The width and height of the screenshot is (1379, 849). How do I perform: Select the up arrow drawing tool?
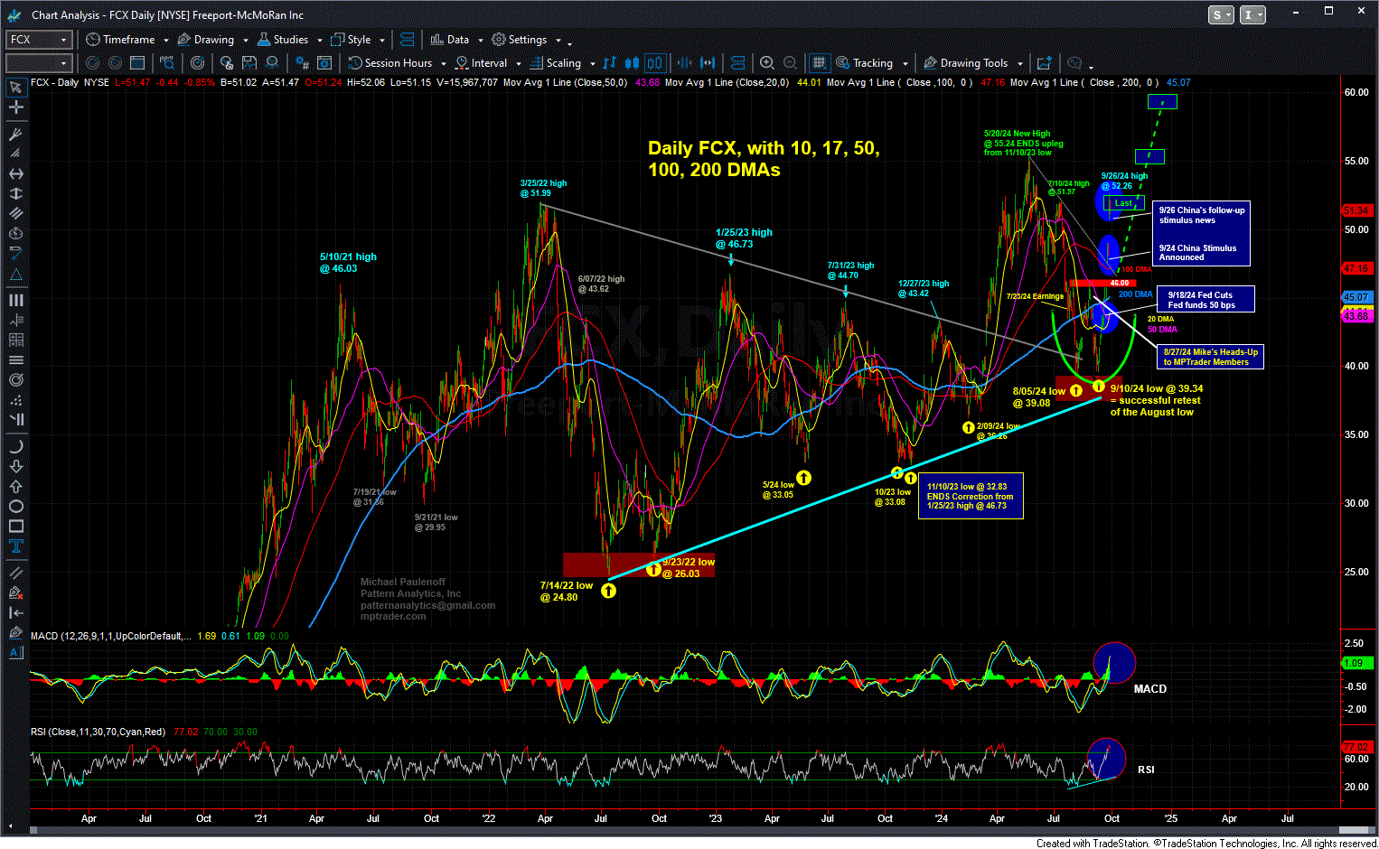pyautogui.click(x=15, y=486)
